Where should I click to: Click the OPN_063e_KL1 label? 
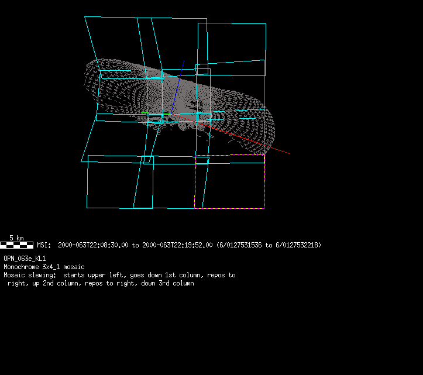(25, 259)
